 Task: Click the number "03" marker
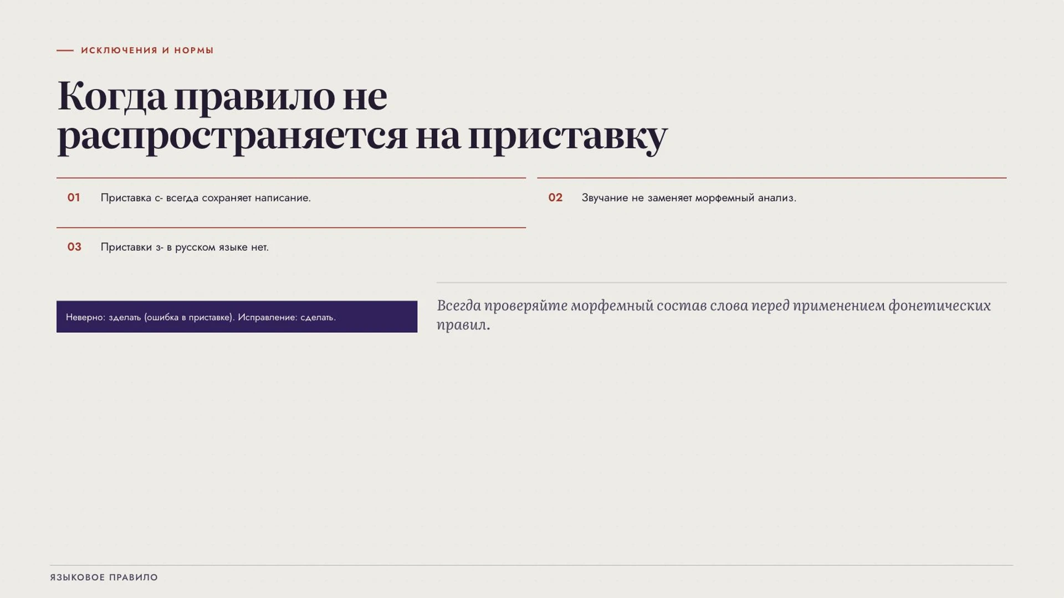point(74,247)
